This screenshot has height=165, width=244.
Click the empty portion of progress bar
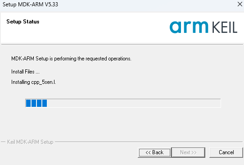134,103
